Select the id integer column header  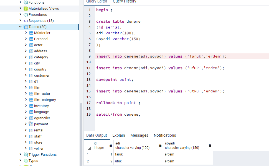pyautogui.click(x=103, y=146)
